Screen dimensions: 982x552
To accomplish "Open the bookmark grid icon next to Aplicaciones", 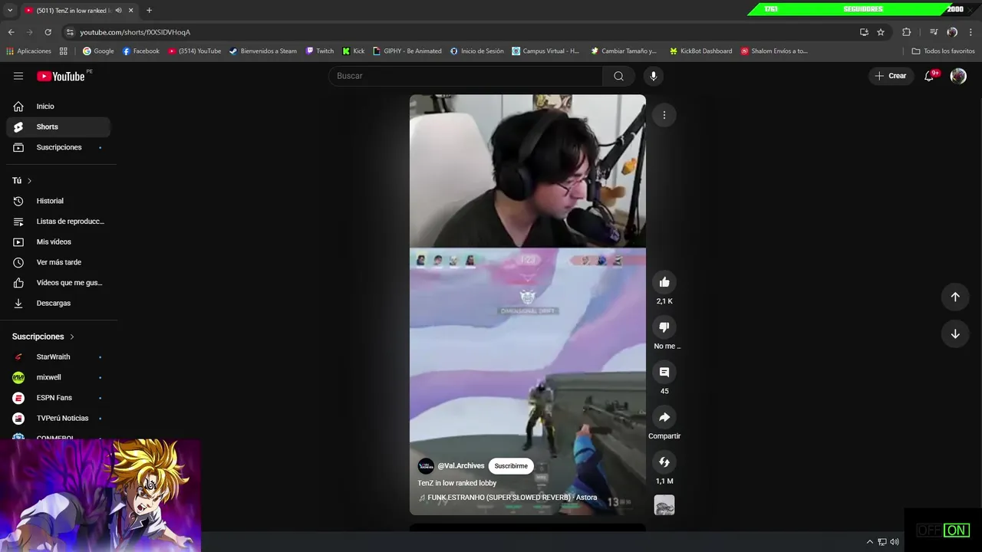I will pyautogui.click(x=64, y=51).
